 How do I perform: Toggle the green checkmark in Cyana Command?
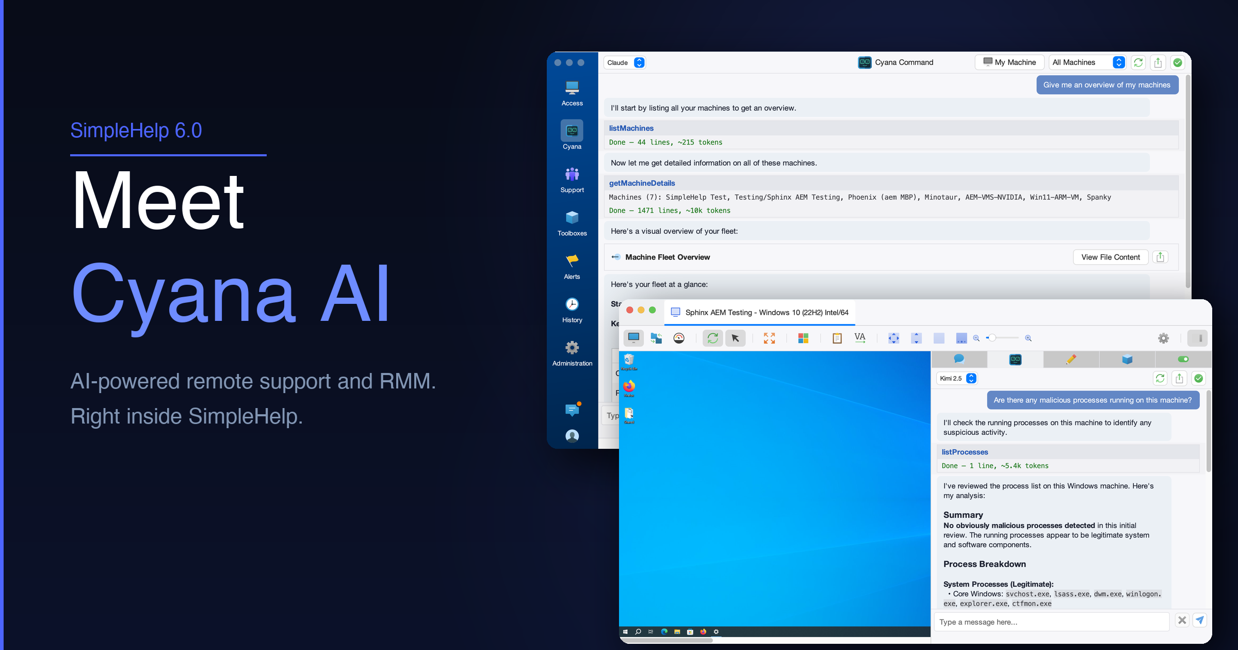click(x=1177, y=62)
